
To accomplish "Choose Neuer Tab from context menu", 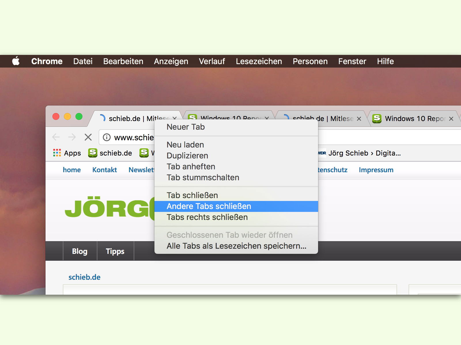I will pos(236,127).
